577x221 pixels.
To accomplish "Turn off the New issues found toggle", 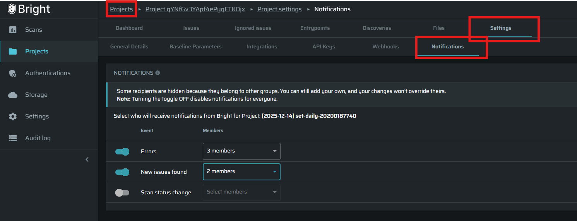I will coord(122,172).
